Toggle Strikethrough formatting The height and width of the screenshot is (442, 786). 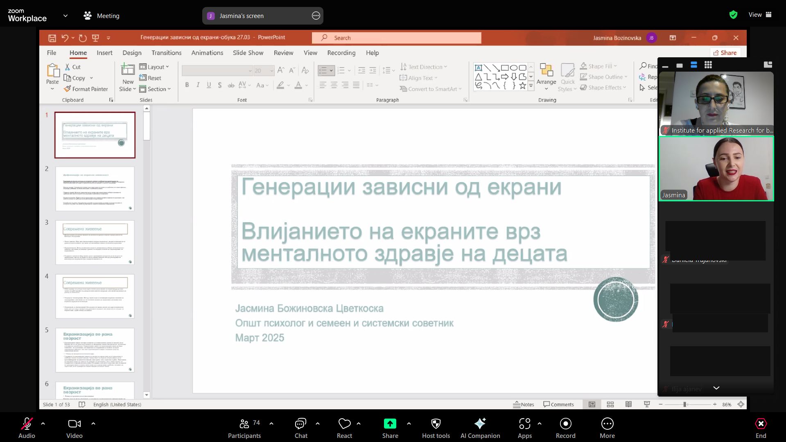click(231, 85)
